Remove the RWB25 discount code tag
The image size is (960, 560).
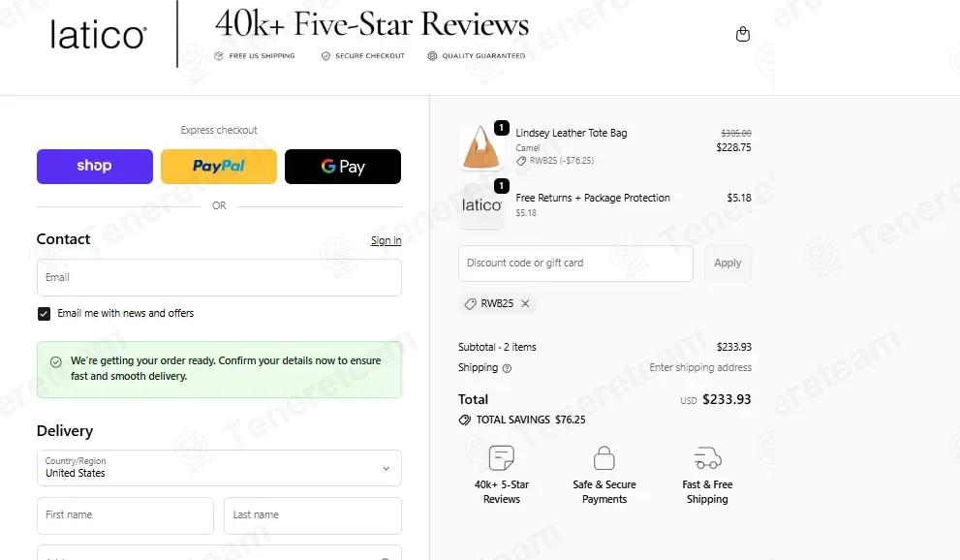525,303
